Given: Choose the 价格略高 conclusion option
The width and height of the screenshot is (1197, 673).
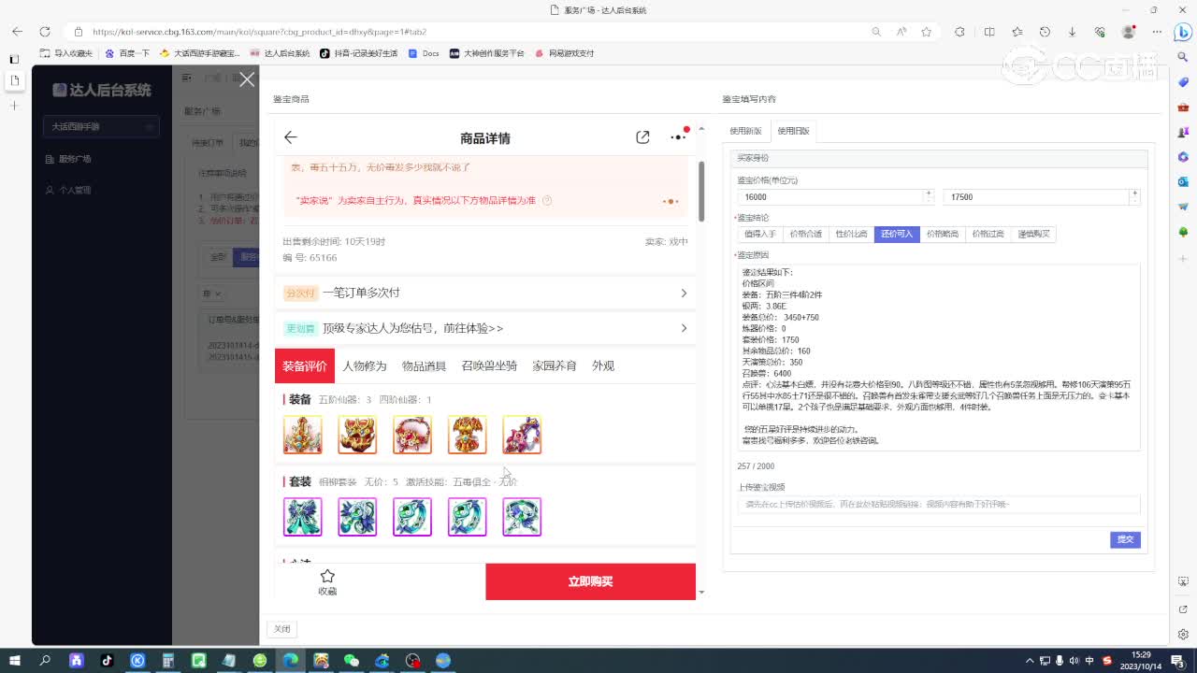Looking at the screenshot, I should coord(943,234).
